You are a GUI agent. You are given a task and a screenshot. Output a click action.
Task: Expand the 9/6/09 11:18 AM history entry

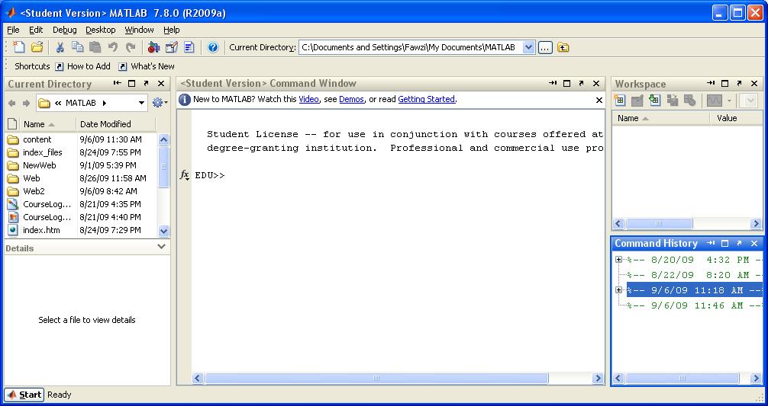pos(618,289)
